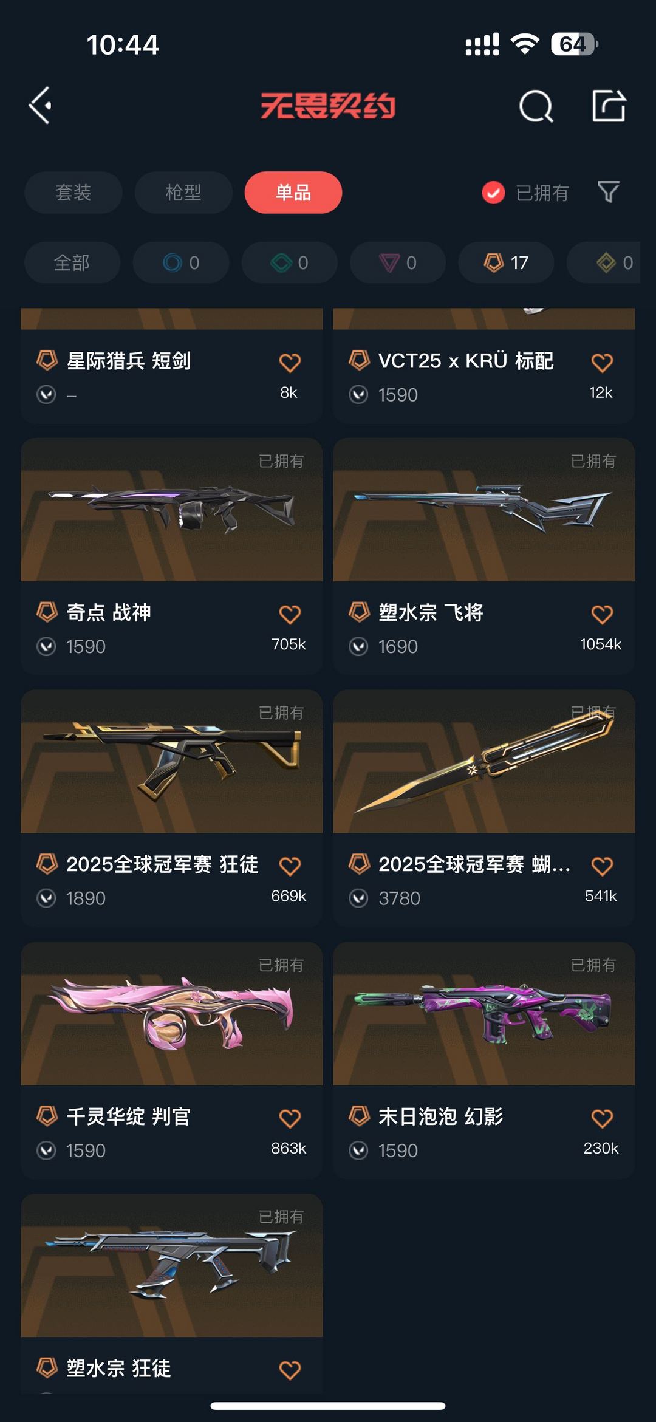
Task: Like 2025全球冠军赛 狂徒 heart toggle
Action: pos(290,866)
